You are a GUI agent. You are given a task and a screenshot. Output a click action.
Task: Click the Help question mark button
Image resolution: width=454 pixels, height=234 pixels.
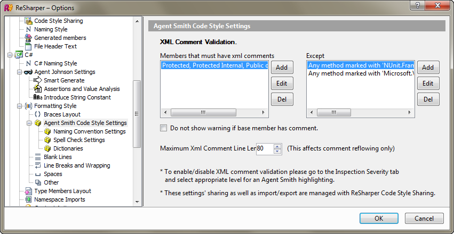coord(418,5)
